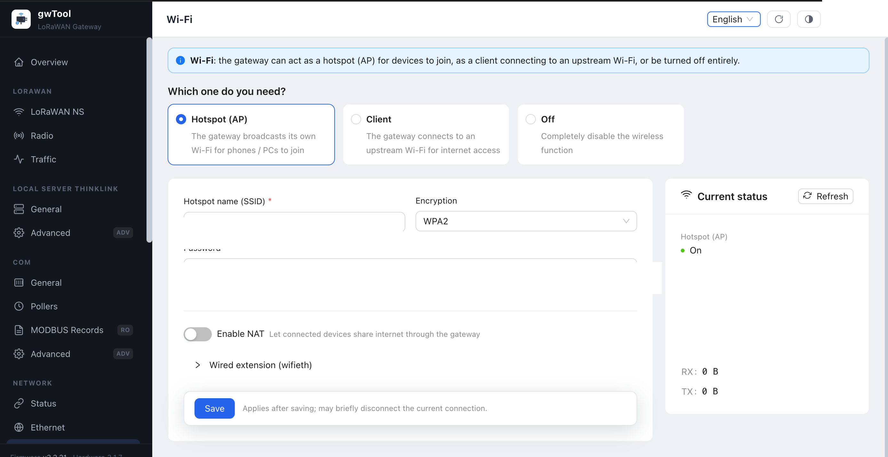Toggle dark mode with contrast icon
This screenshot has height=457, width=888.
(809, 19)
